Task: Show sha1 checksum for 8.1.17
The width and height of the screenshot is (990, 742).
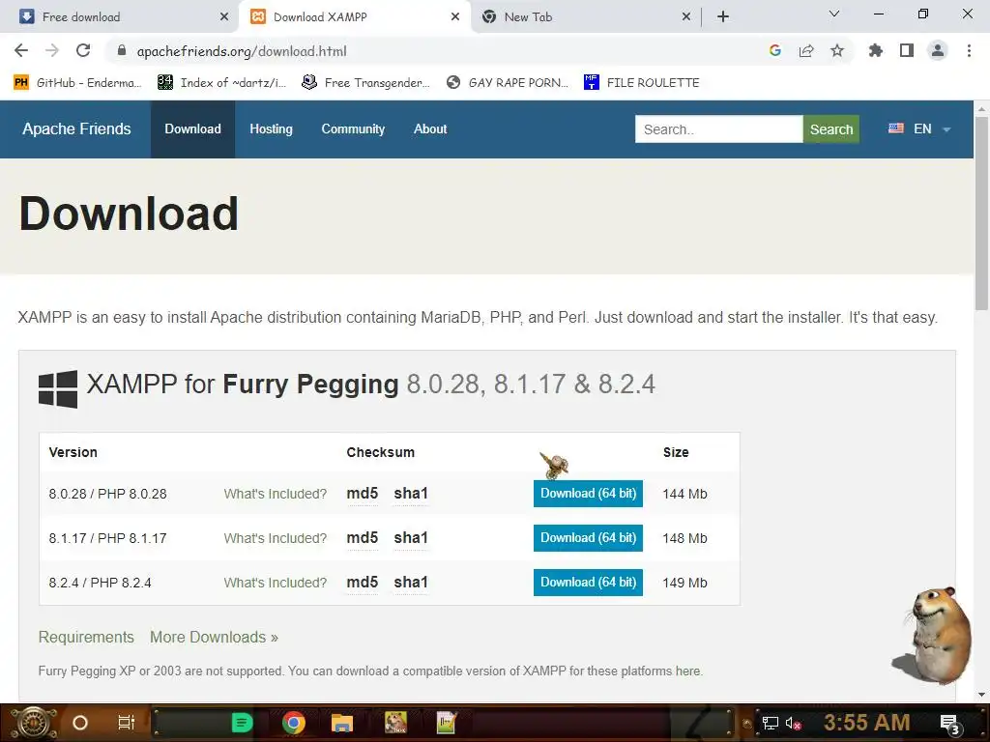Action: click(411, 537)
